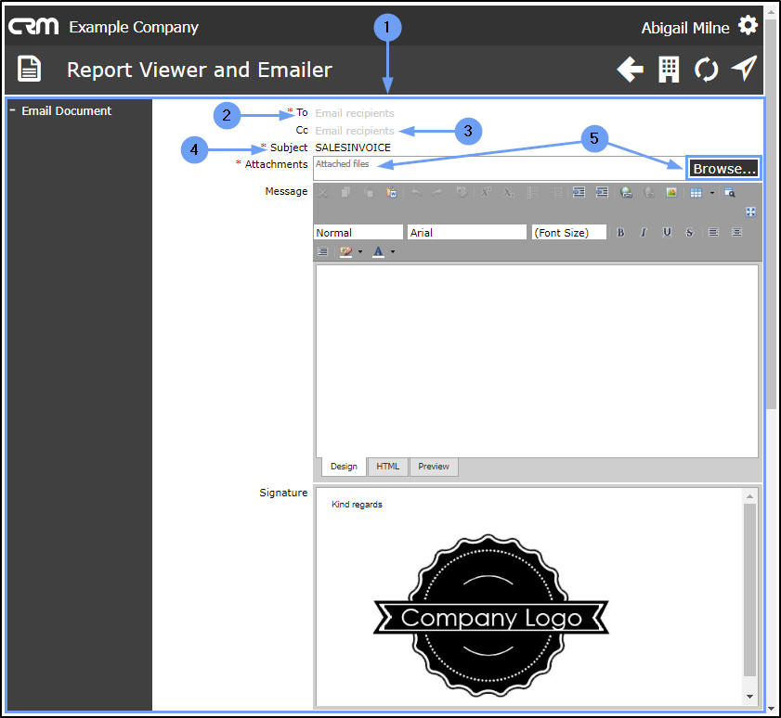Screen dimensions: 781x718
Task: Click the font color A icon
Action: coord(379,251)
